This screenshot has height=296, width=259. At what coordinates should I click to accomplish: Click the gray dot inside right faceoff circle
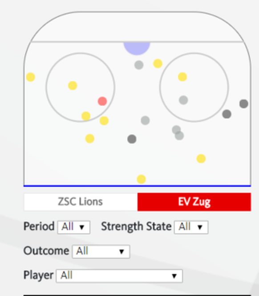[x=183, y=100]
